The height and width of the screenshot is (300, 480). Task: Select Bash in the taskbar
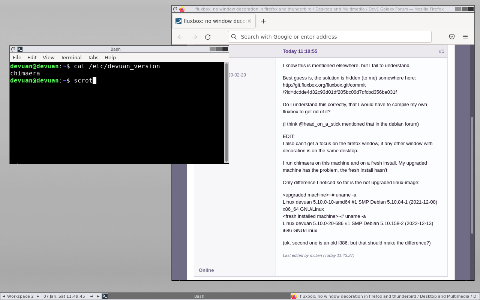[x=195, y=296]
